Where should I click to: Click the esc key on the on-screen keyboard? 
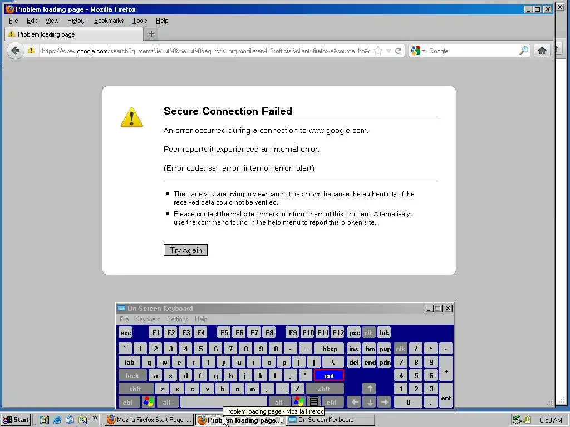tap(126, 332)
